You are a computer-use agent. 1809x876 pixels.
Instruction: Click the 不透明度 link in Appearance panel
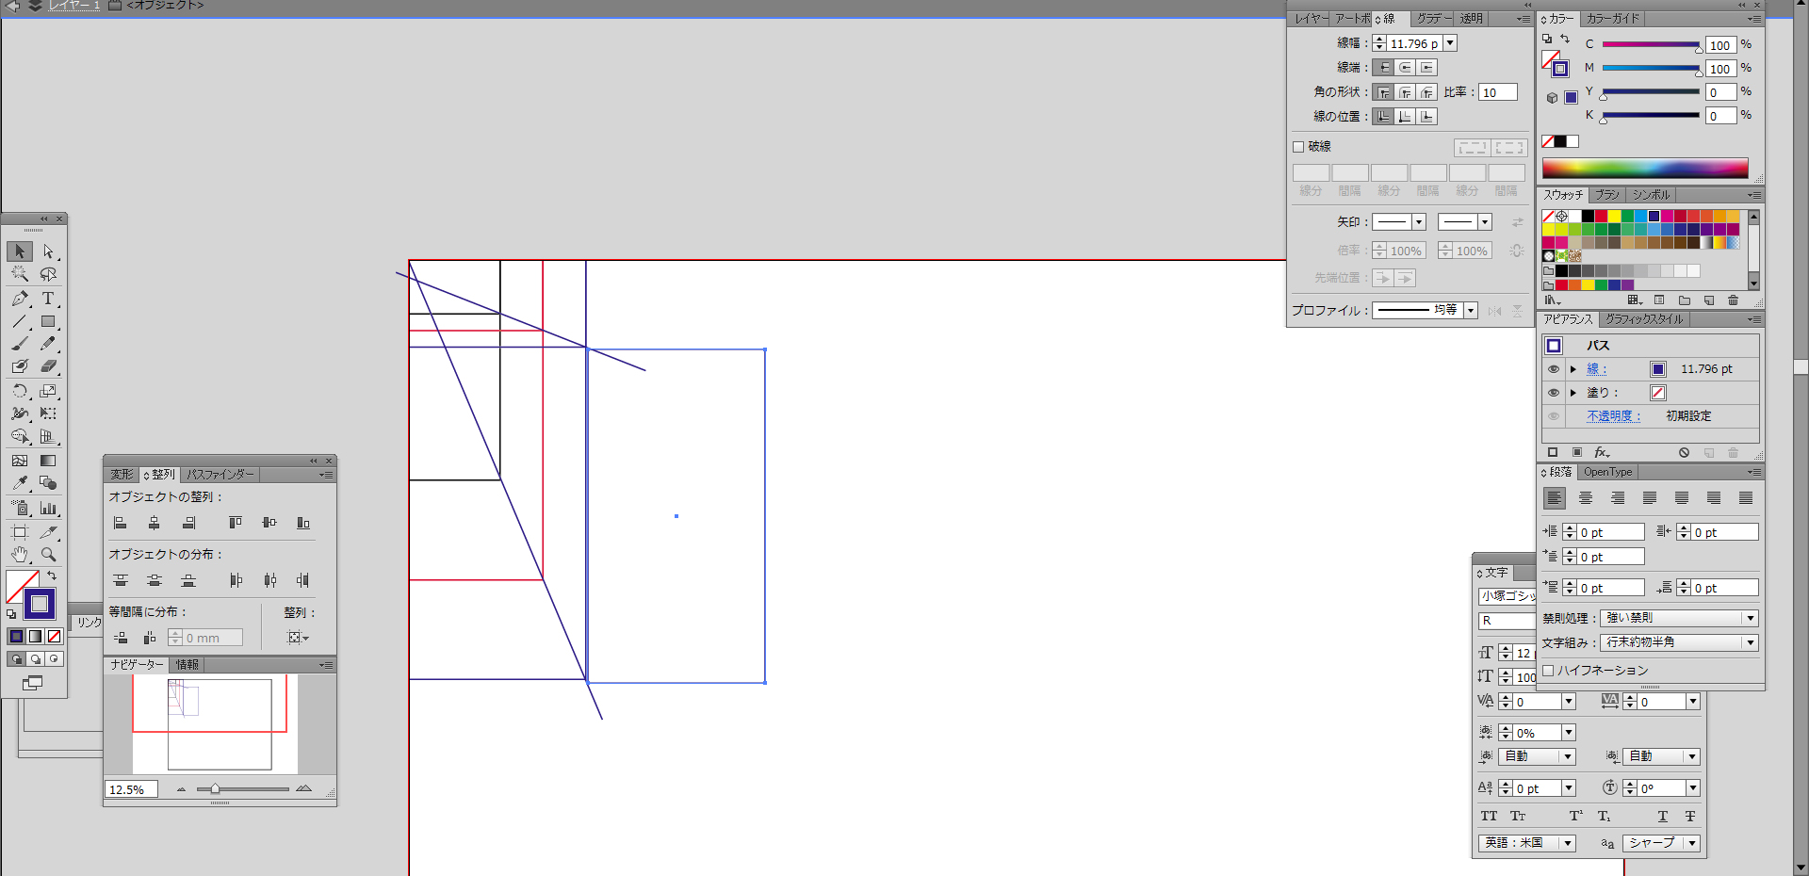tap(1613, 416)
